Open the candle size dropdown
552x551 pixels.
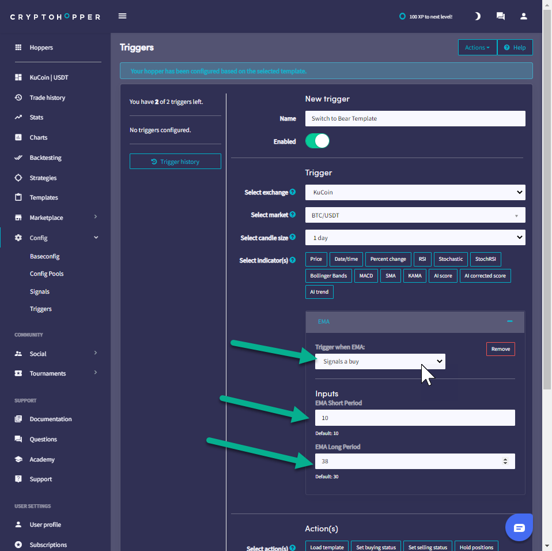[415, 238]
